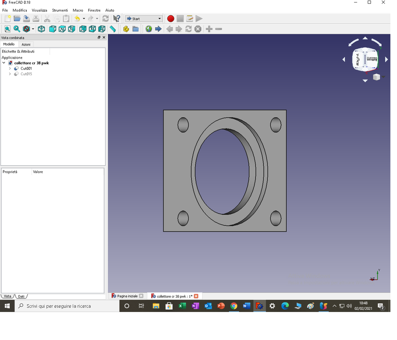This screenshot has width=397, height=340.
Task: Switch to the Pagina iniziale tab
Action: pyautogui.click(x=127, y=296)
